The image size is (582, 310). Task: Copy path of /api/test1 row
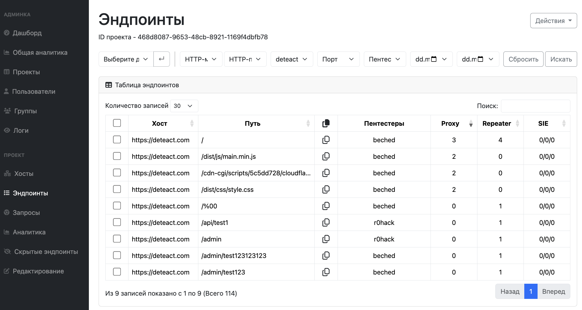pos(326,222)
